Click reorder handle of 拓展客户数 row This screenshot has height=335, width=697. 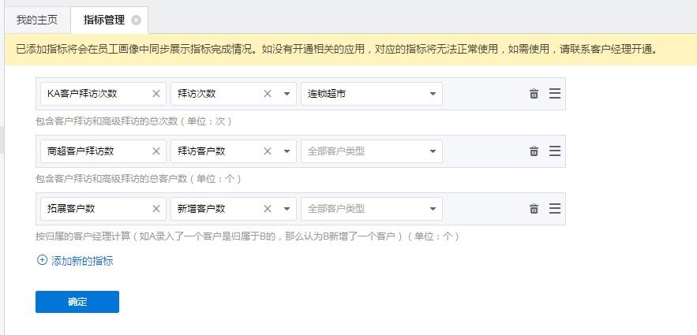point(555,209)
